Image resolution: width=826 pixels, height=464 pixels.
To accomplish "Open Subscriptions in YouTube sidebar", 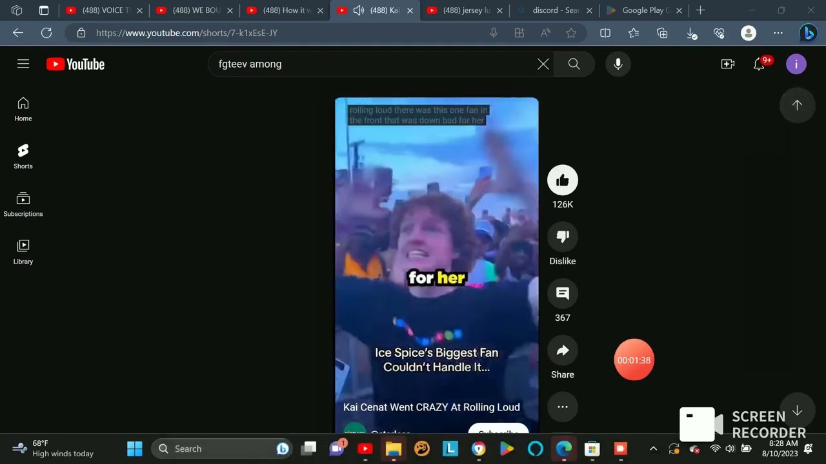I will [23, 204].
